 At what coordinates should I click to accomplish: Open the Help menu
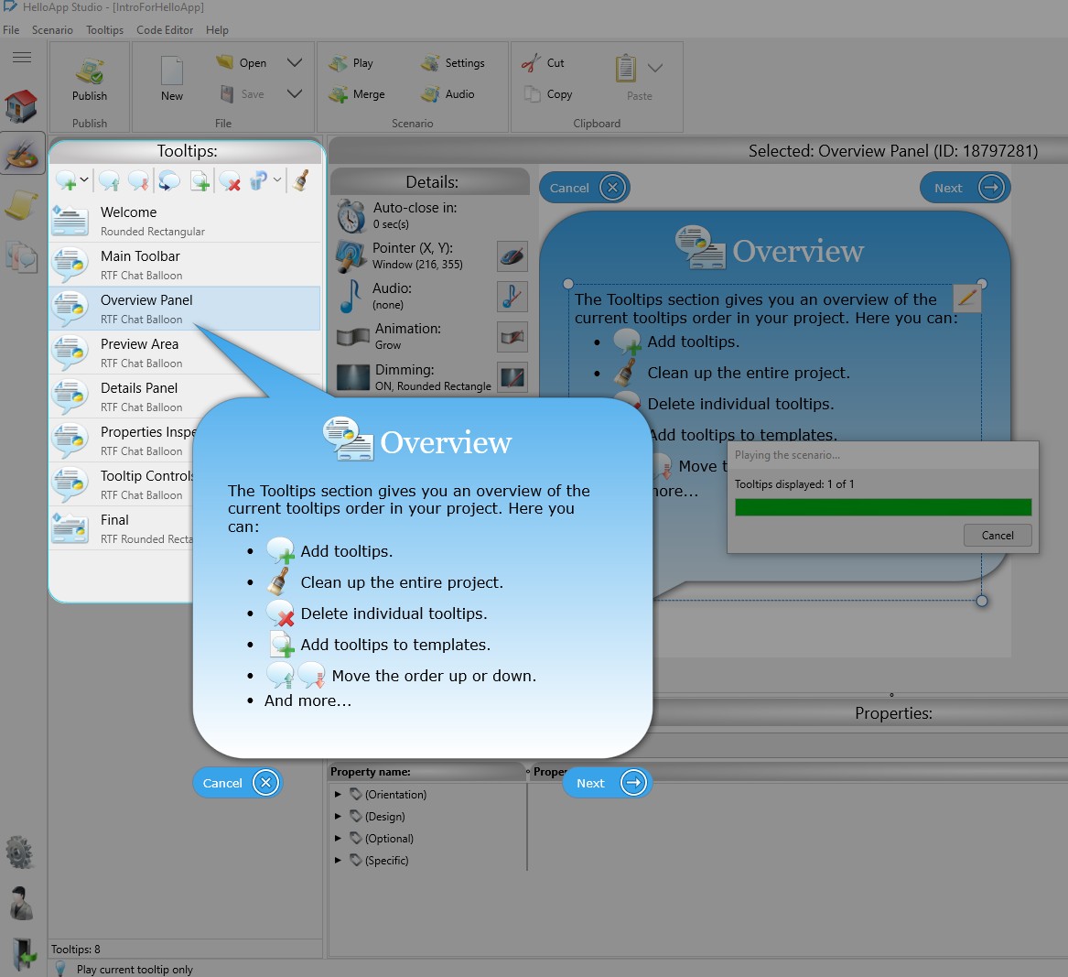click(217, 30)
